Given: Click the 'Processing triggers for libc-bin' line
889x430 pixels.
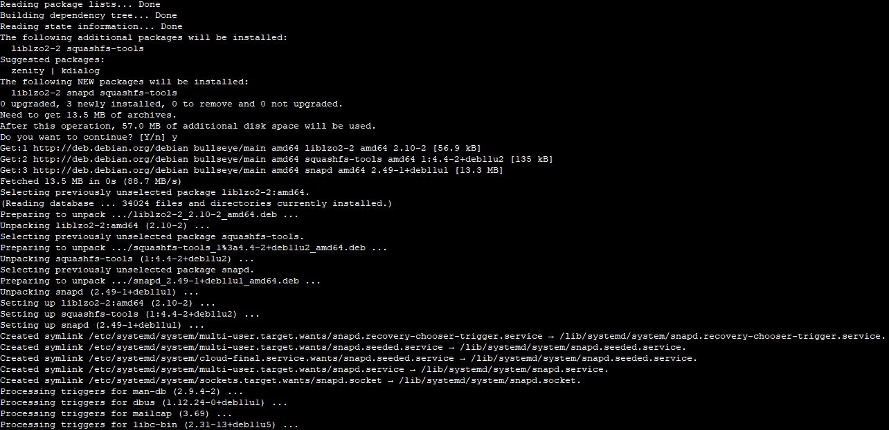Looking at the screenshot, I should coord(150,424).
